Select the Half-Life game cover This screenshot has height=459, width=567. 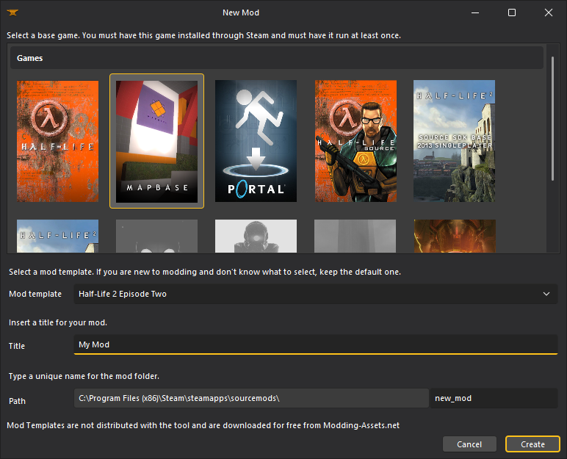coord(57,141)
